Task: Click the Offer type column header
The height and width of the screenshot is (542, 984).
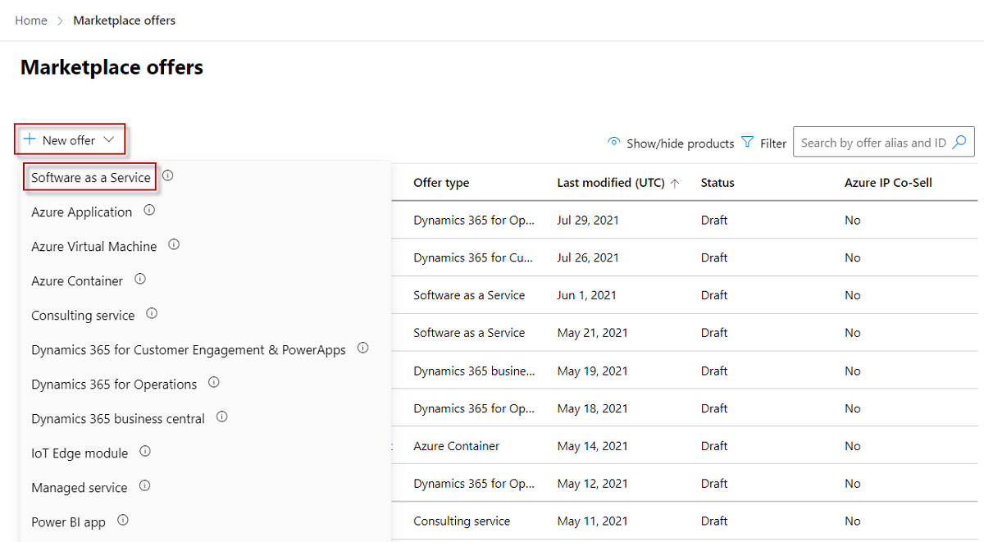Action: click(x=441, y=183)
